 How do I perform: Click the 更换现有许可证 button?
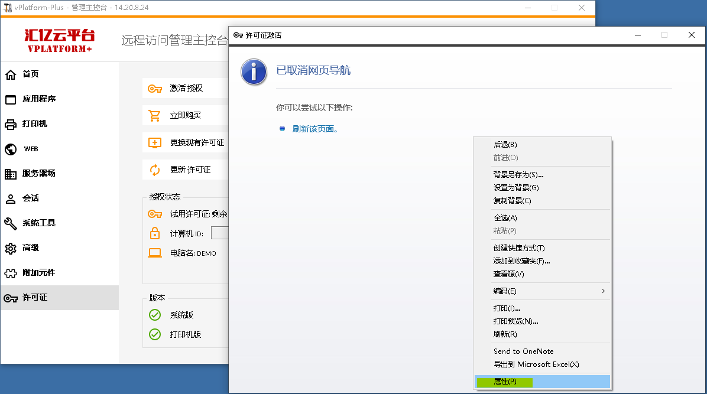197,142
